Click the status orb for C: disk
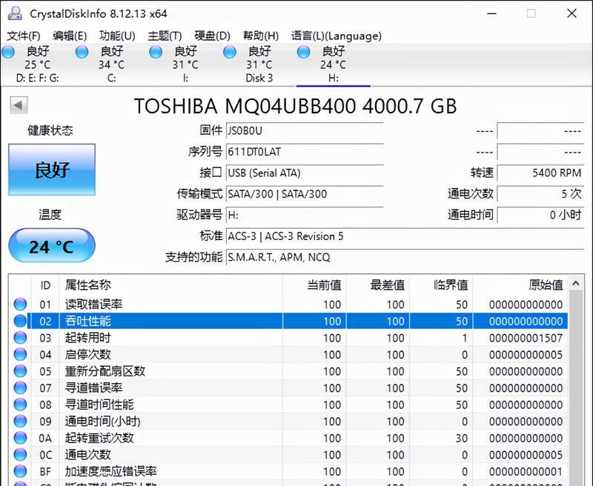This screenshot has height=486, width=593. [82, 52]
